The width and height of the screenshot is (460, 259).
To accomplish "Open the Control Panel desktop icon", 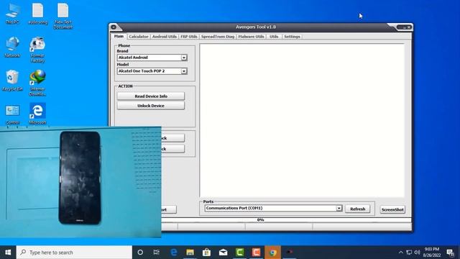I will click(x=13, y=114).
